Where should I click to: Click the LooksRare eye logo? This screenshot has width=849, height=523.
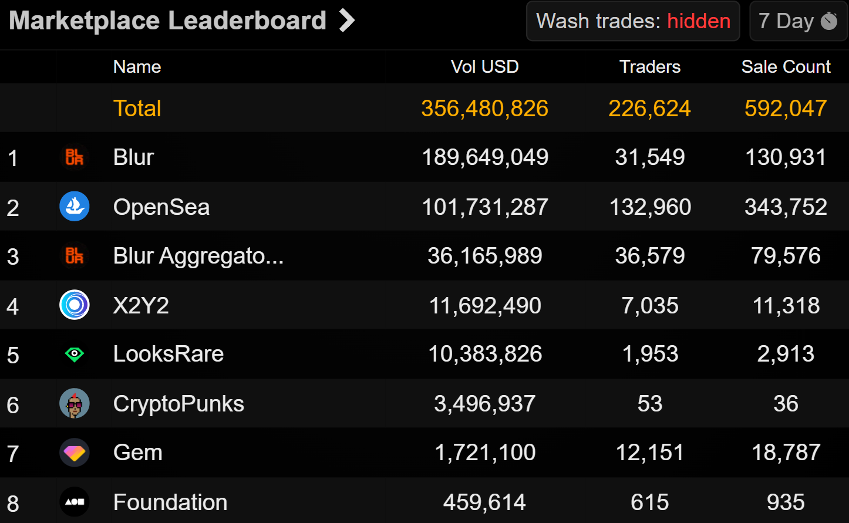click(x=74, y=354)
